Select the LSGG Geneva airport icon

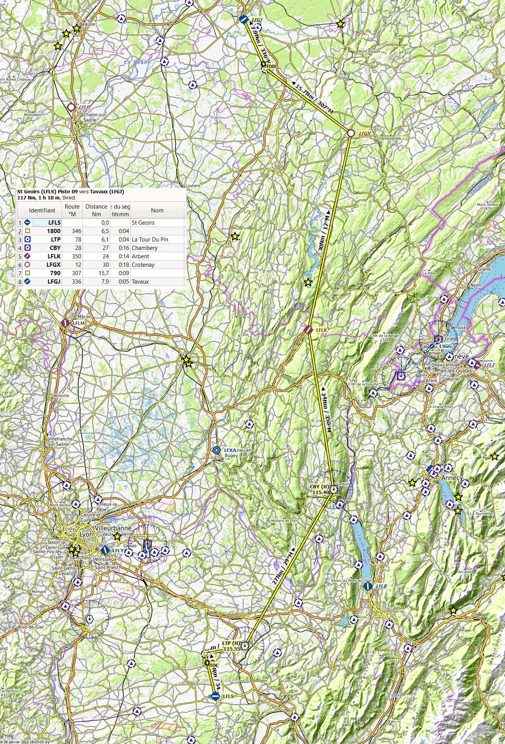(x=438, y=339)
